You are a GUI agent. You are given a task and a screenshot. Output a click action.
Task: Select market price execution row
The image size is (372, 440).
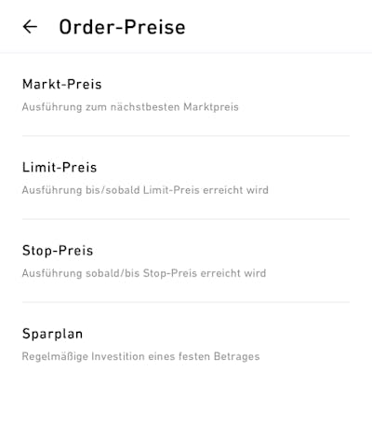pyautogui.click(x=186, y=95)
